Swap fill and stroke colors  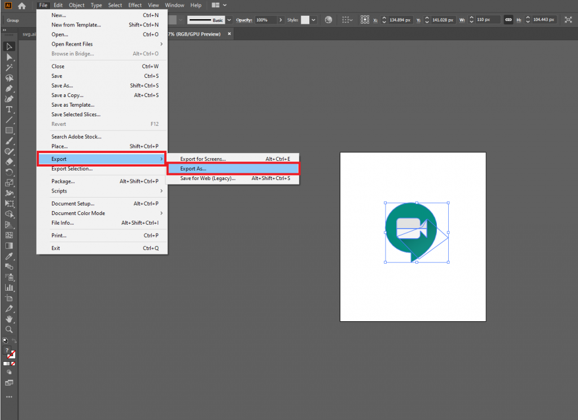(14, 340)
